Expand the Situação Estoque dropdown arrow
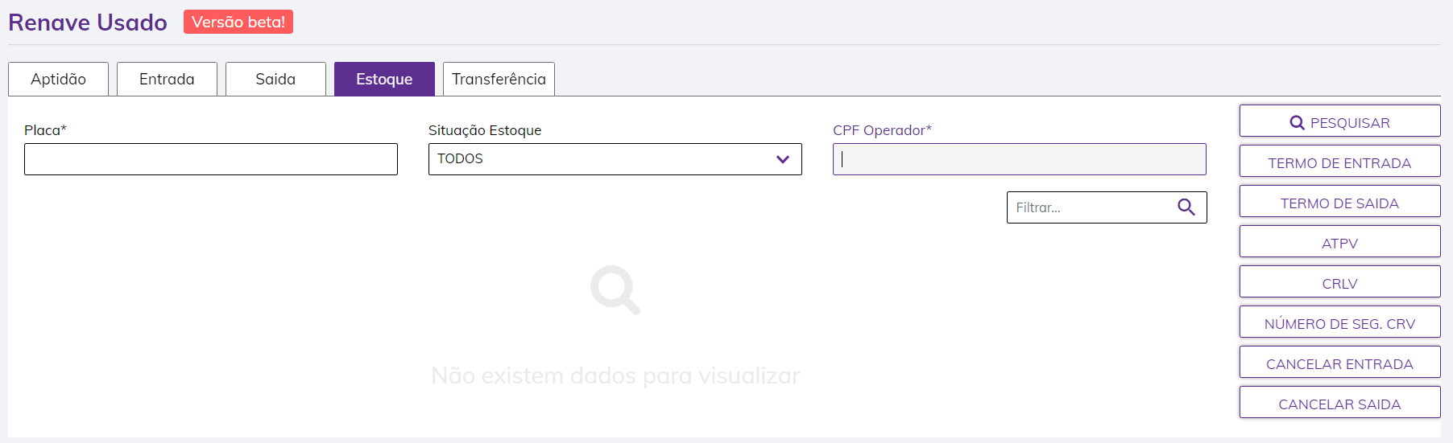The height and width of the screenshot is (443, 1453). 782,159
